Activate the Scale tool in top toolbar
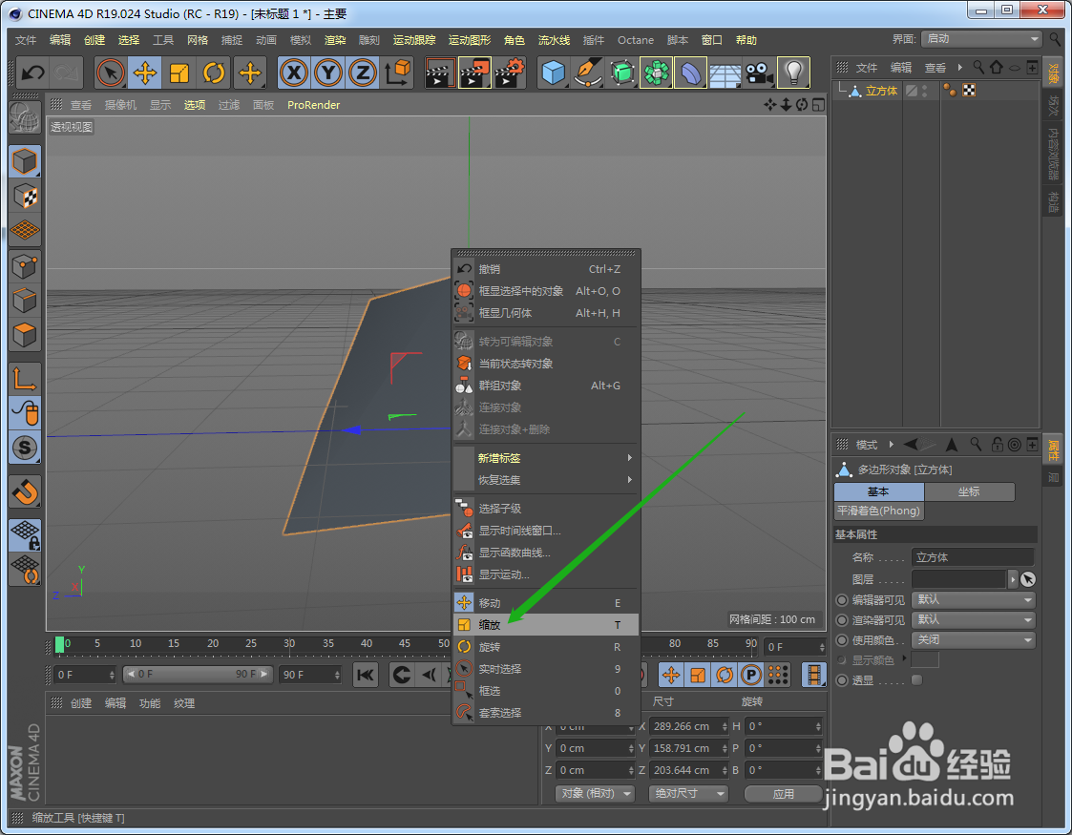The image size is (1072, 835). (179, 73)
